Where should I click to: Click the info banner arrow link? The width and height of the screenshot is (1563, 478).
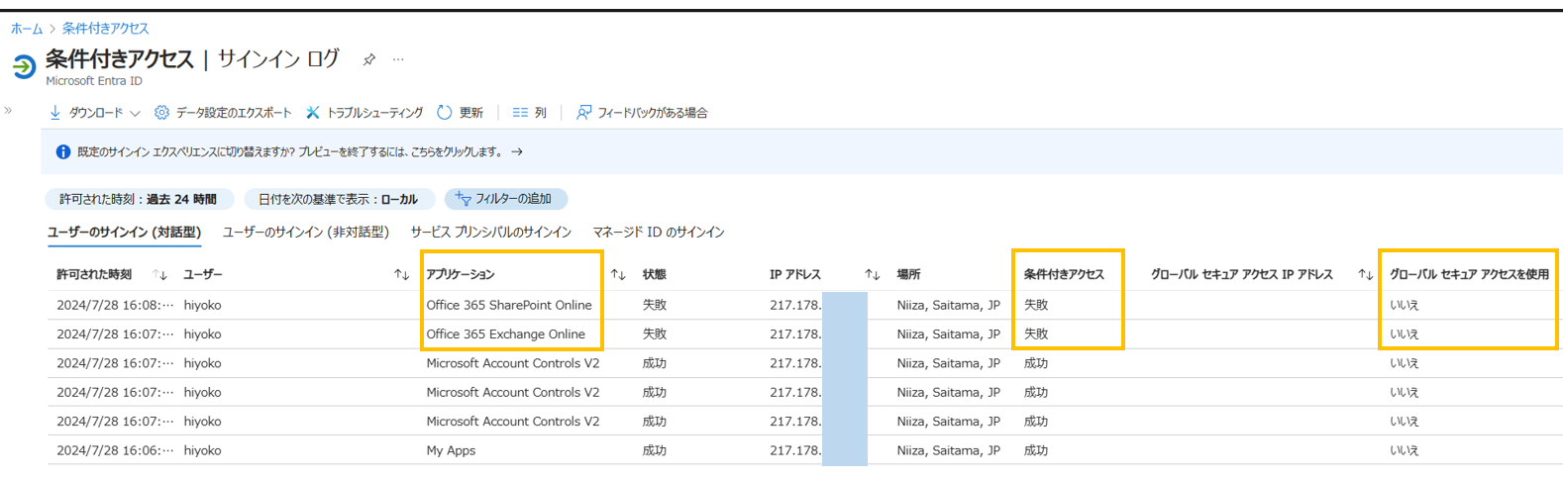tap(517, 152)
